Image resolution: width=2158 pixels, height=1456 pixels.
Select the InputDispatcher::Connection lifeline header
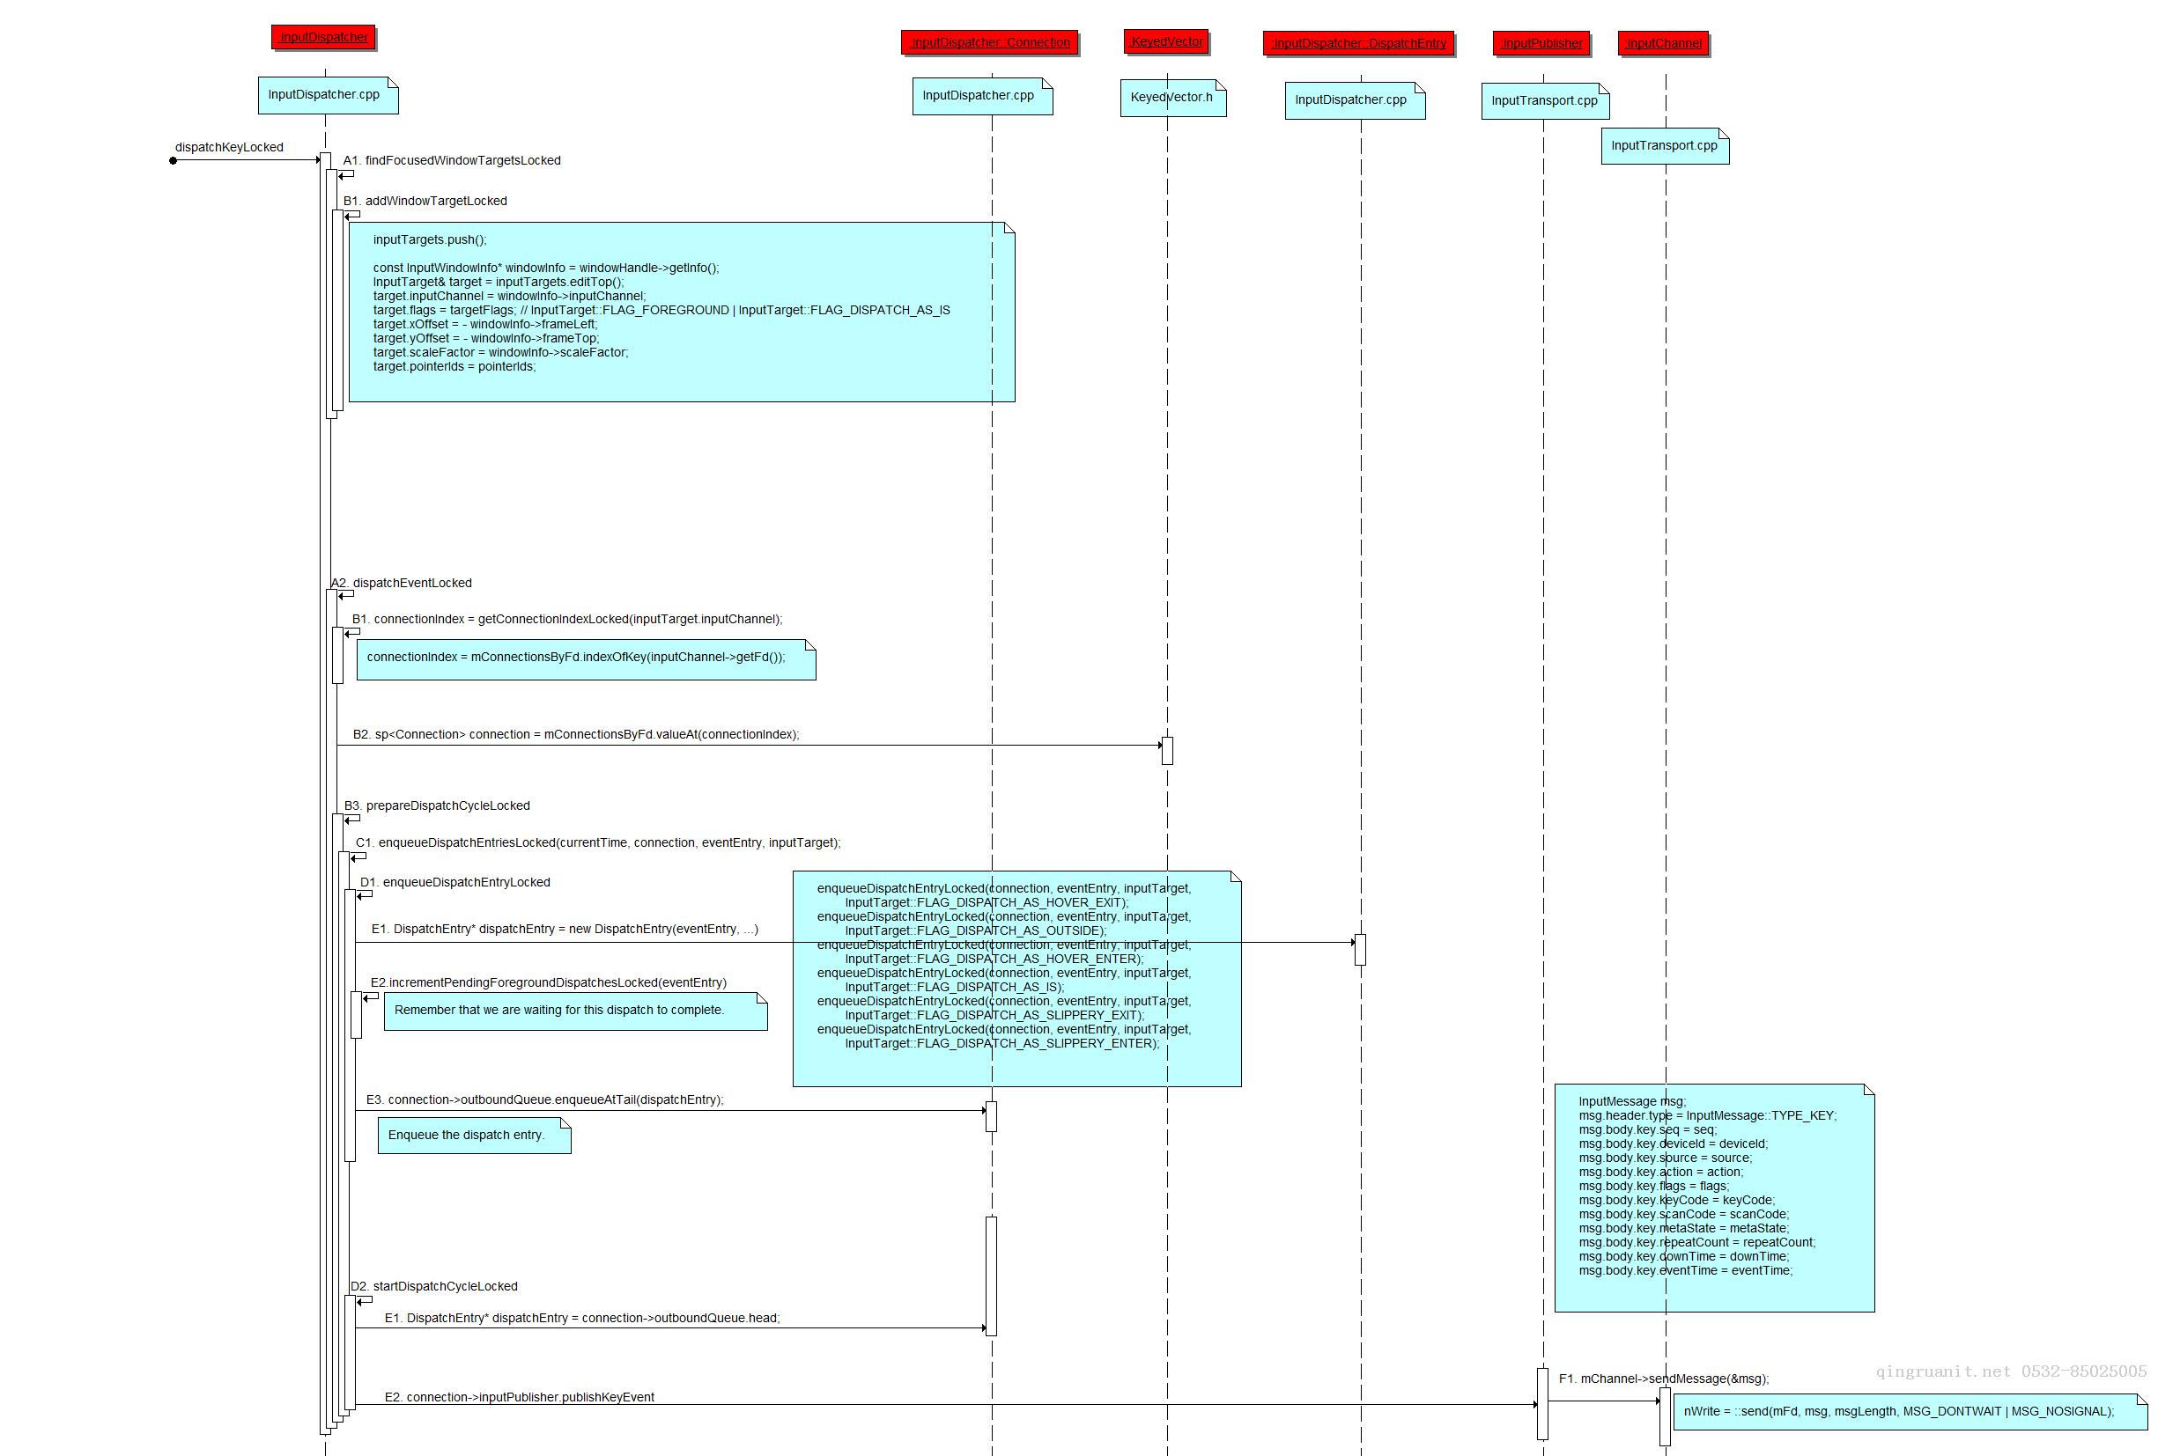point(989,42)
